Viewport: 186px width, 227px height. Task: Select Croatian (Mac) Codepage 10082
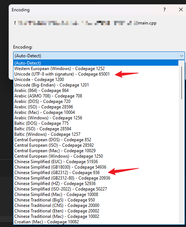click(x=96, y=222)
